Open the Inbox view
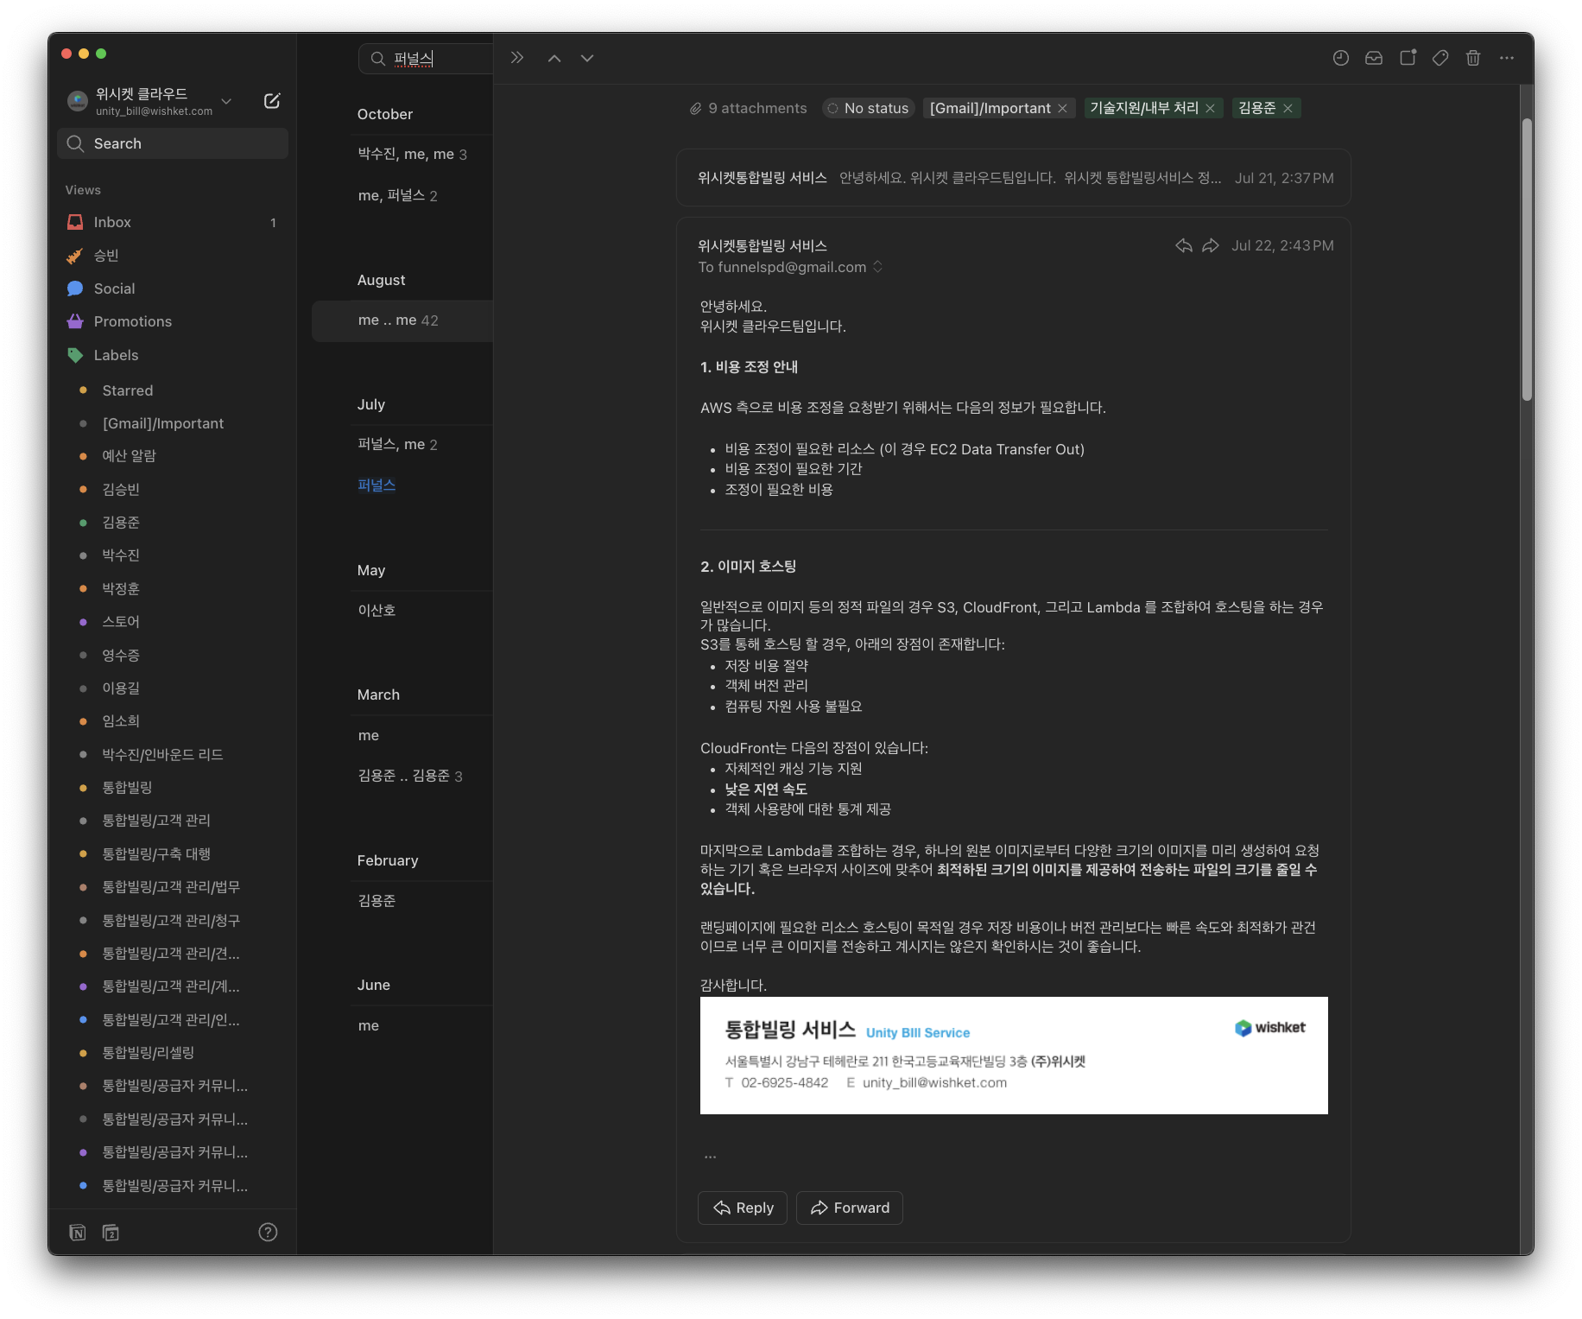The image size is (1582, 1319). [x=112, y=222]
